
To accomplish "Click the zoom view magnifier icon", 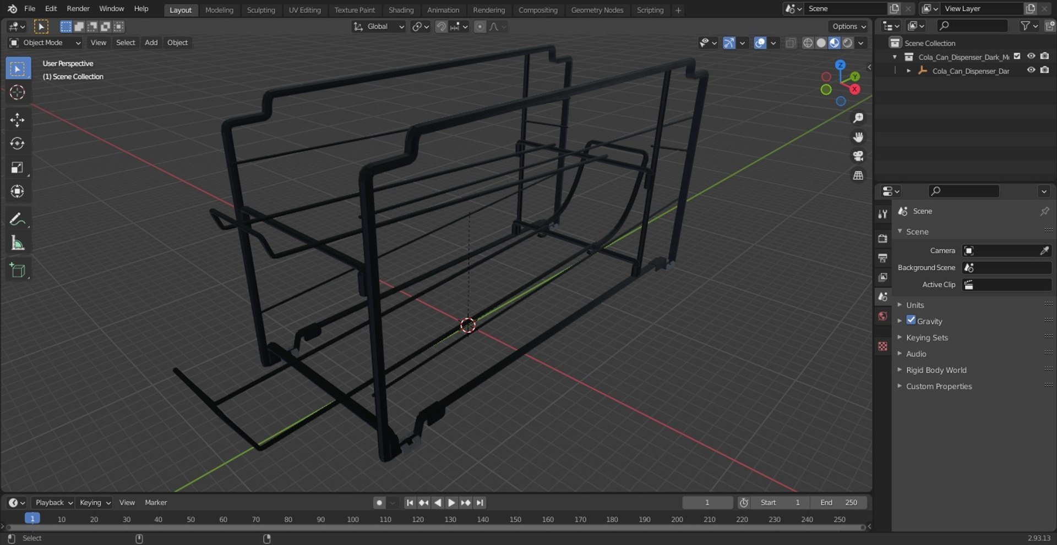I will (858, 118).
